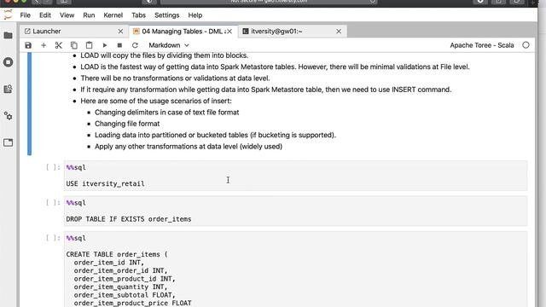The height and width of the screenshot is (307, 546).
Task: Click the Jupyter logo icon
Action: [x=8, y=15]
